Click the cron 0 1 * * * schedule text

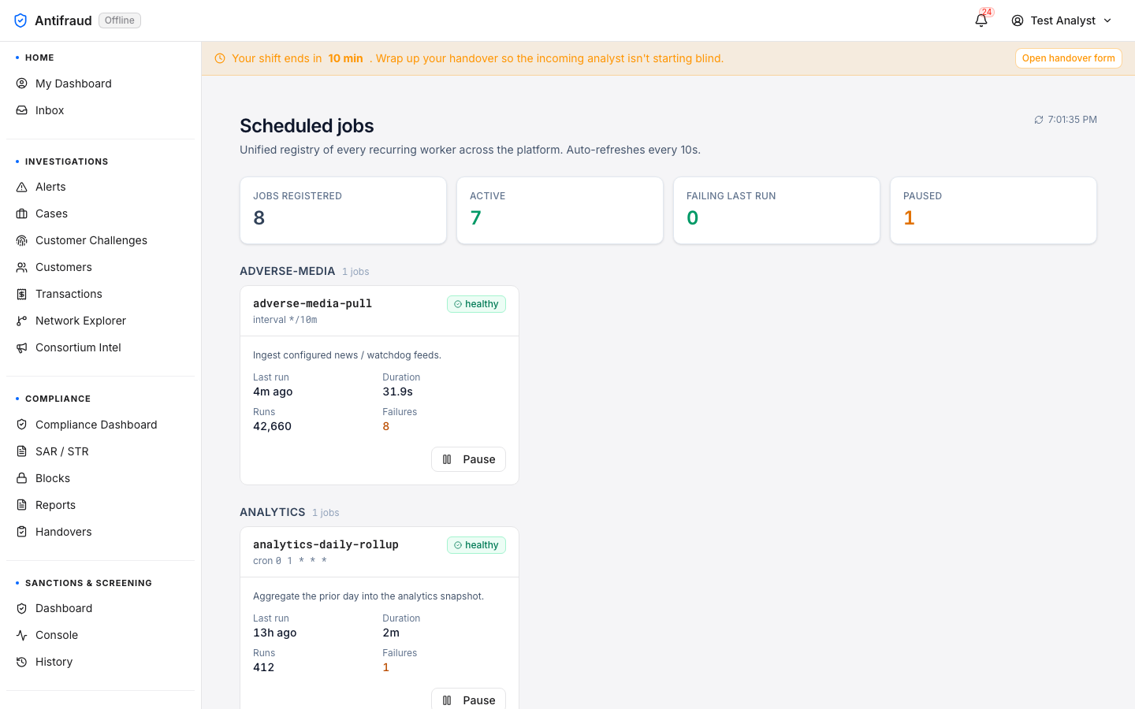pos(290,561)
